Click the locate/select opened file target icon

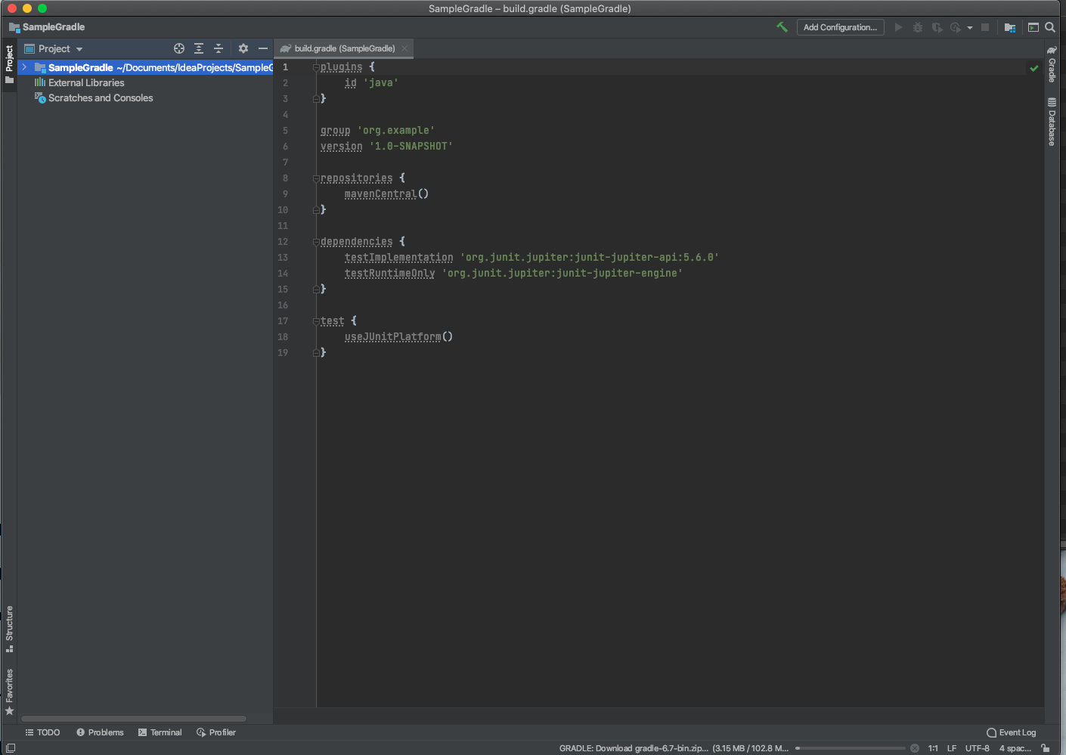(179, 48)
